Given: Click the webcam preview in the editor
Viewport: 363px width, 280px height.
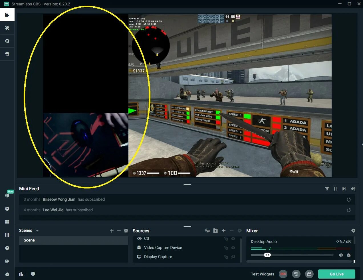Looking at the screenshot, I should (86, 145).
